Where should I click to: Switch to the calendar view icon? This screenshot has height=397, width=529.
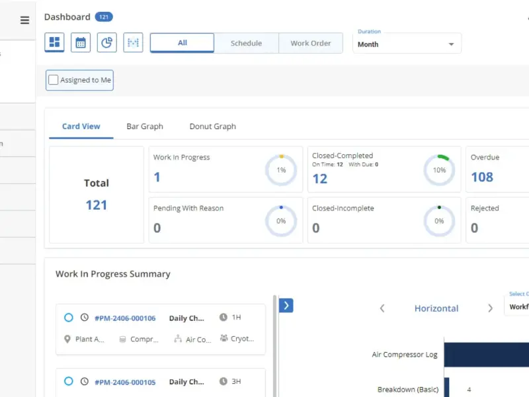pyautogui.click(x=81, y=42)
